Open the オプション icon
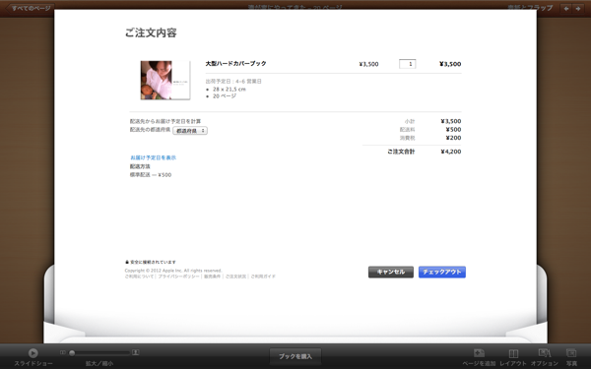Image resolution: width=591 pixels, height=369 pixels. coord(545,353)
